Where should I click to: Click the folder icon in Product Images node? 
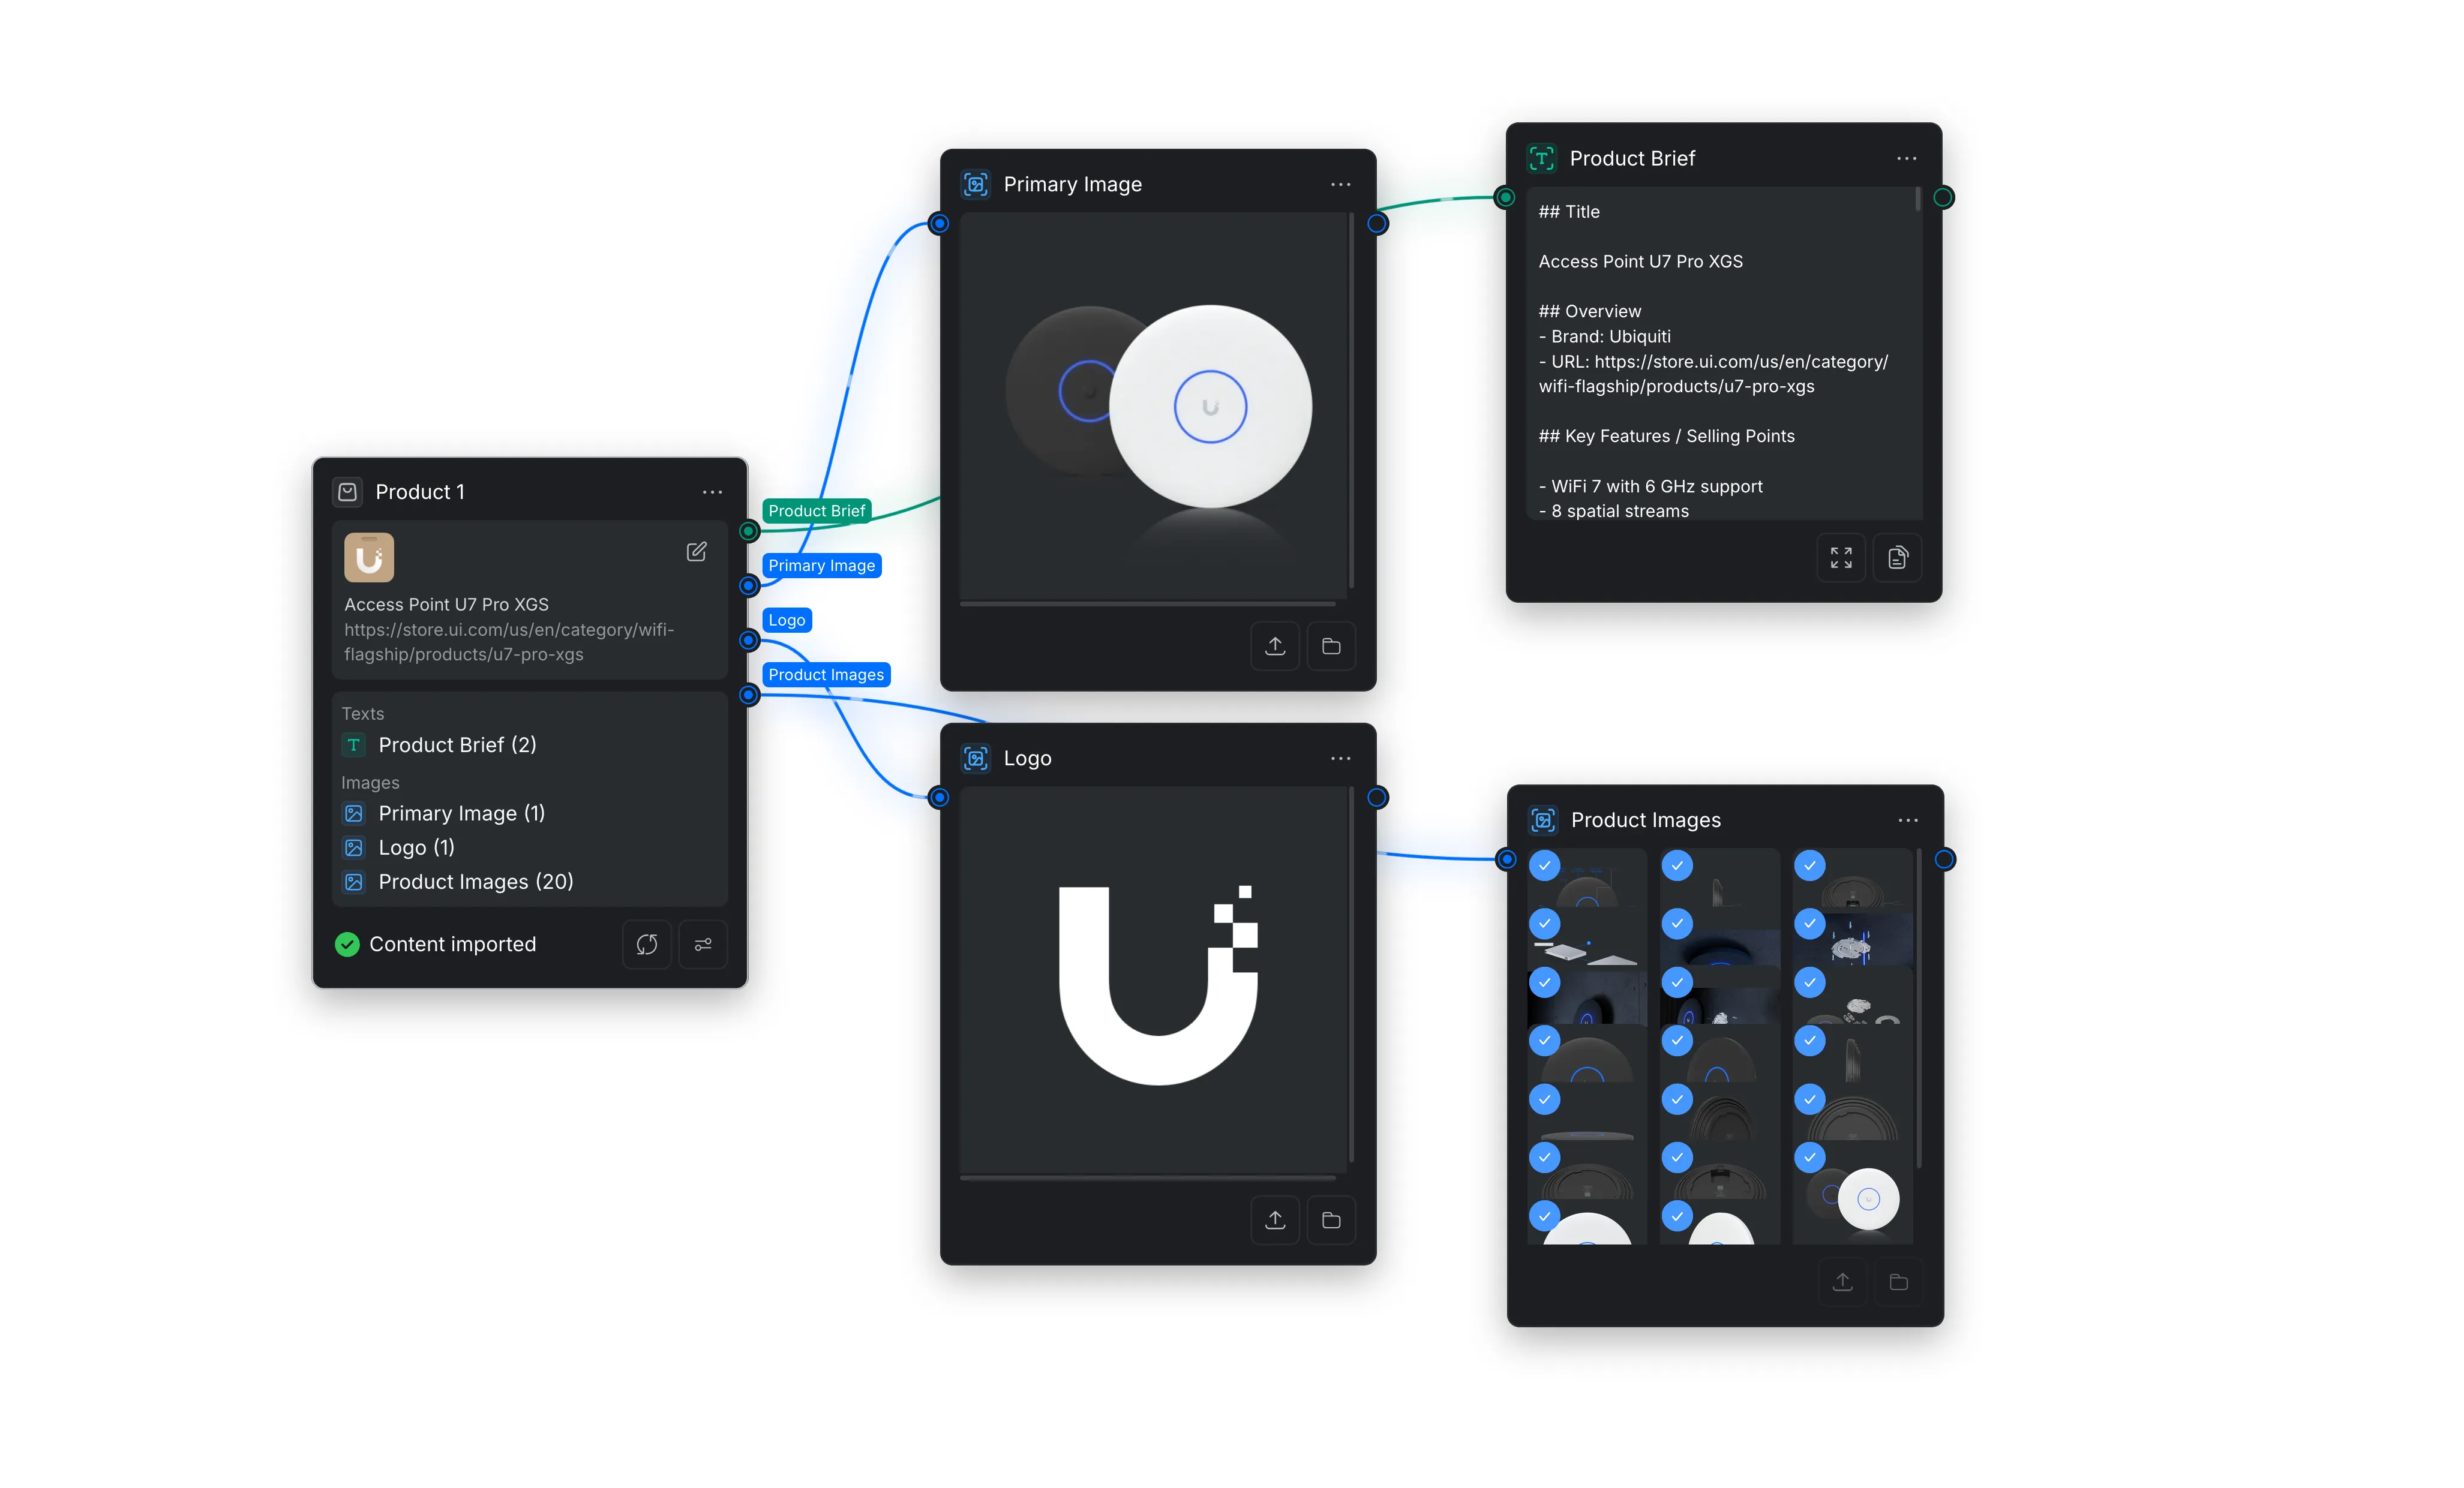1898,1283
